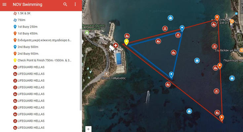Click orange pin at bottom triangle corner
This screenshot has height=132, width=243.
222,117
